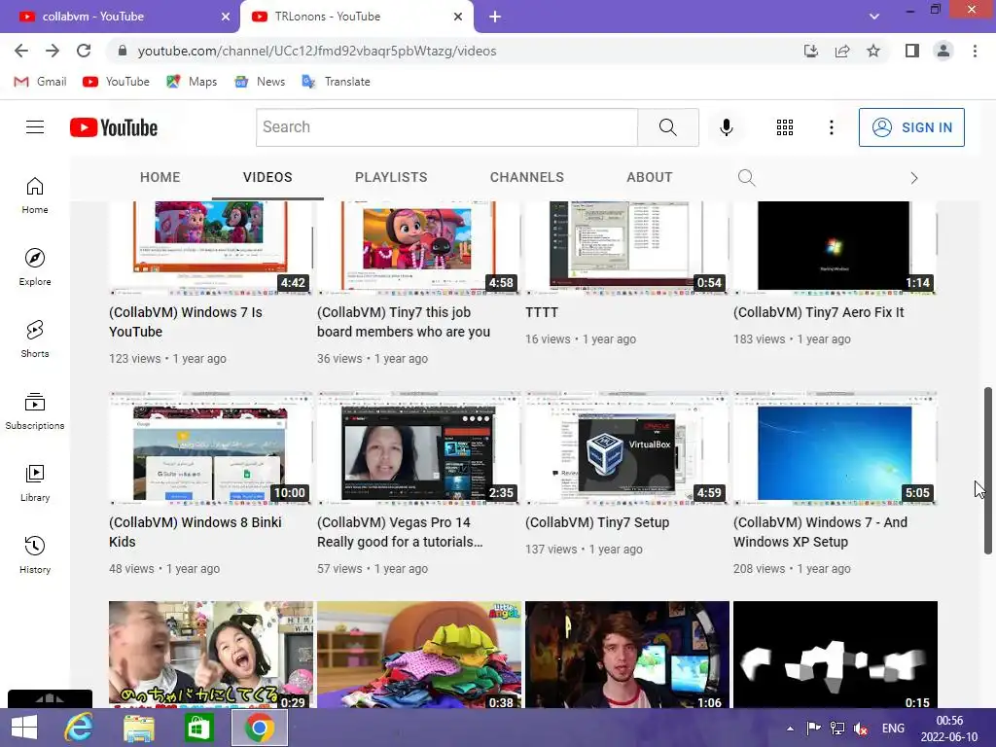
Task: Open the Maps bookmark
Action: pyautogui.click(x=192, y=82)
